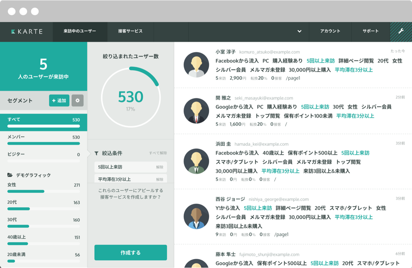Click 2,900円 amount for 小室 淳子
The height and width of the screenshot is (268, 412).
pos(238,78)
